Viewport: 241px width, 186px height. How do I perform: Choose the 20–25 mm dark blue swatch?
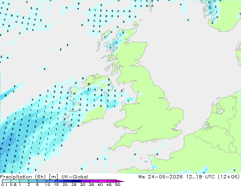68,181
